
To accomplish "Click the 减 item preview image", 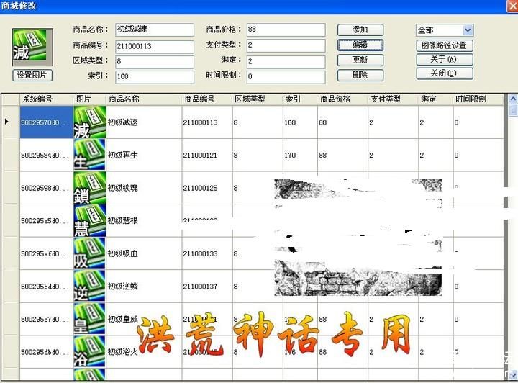I will coord(32,47).
